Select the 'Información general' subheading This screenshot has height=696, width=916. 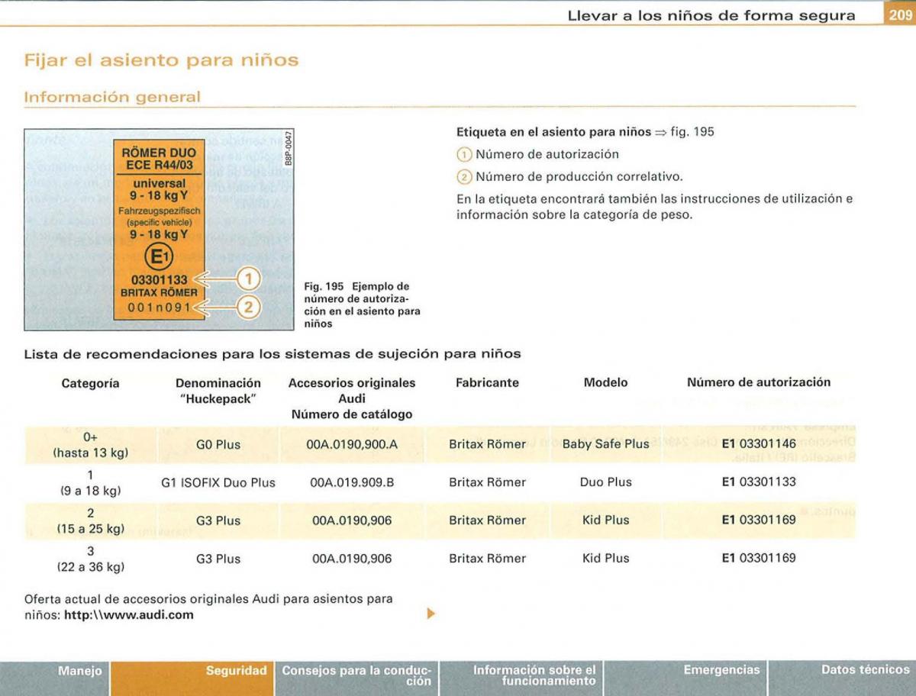click(x=112, y=98)
